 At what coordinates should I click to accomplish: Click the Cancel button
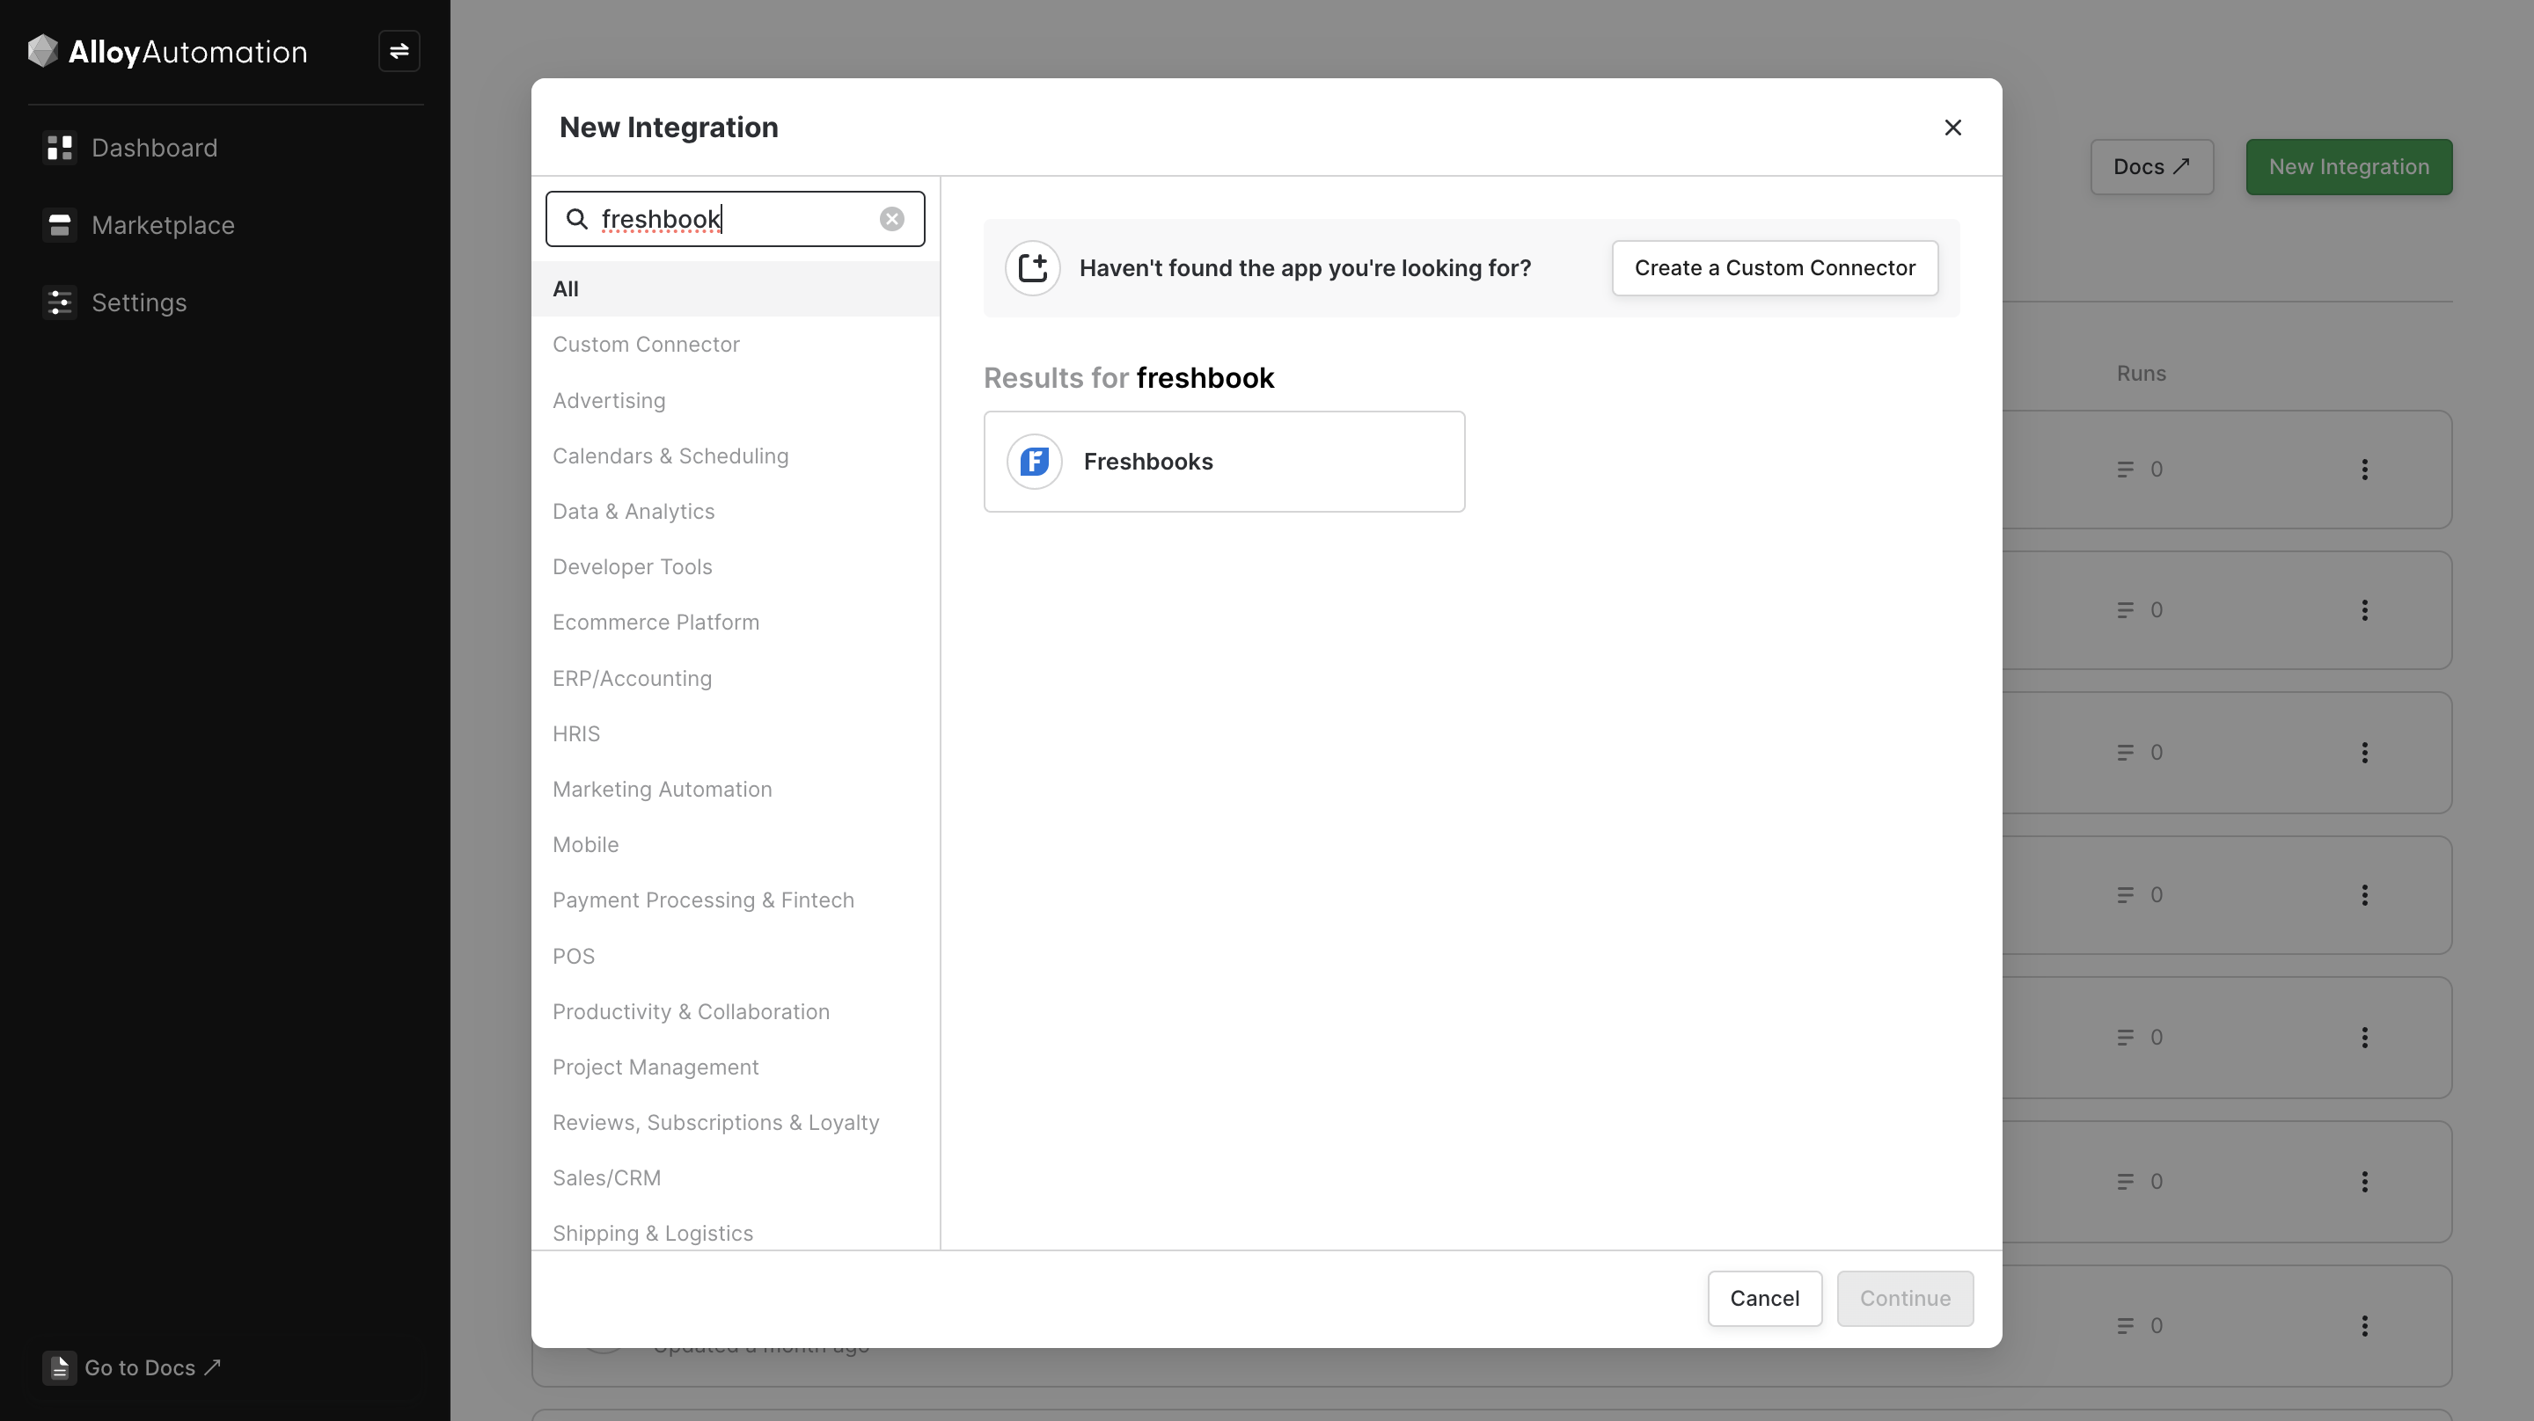pyautogui.click(x=1765, y=1298)
